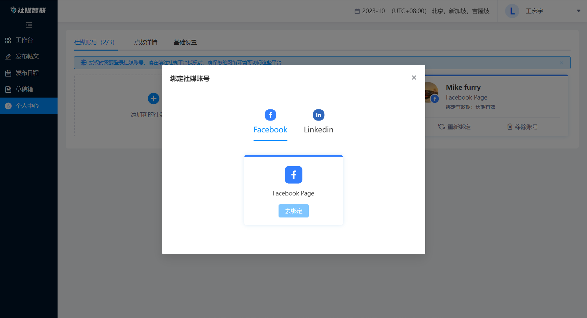Select the 发布帖文 pencil icon
This screenshot has height=318, width=587.
click(8, 57)
